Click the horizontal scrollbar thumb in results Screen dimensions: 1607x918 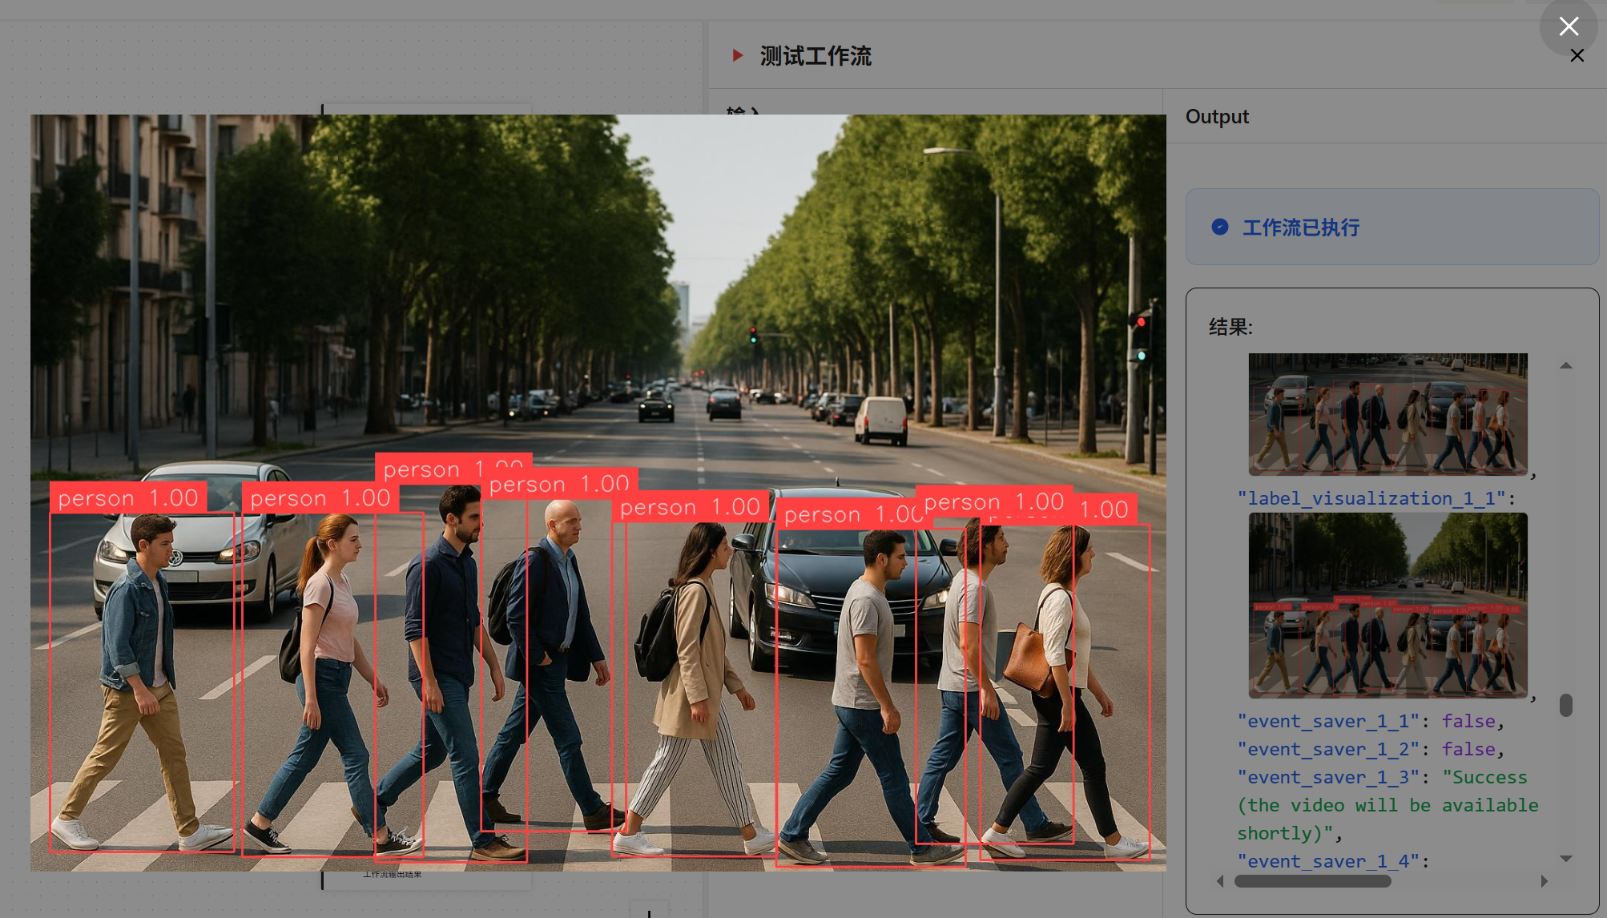[1312, 881]
